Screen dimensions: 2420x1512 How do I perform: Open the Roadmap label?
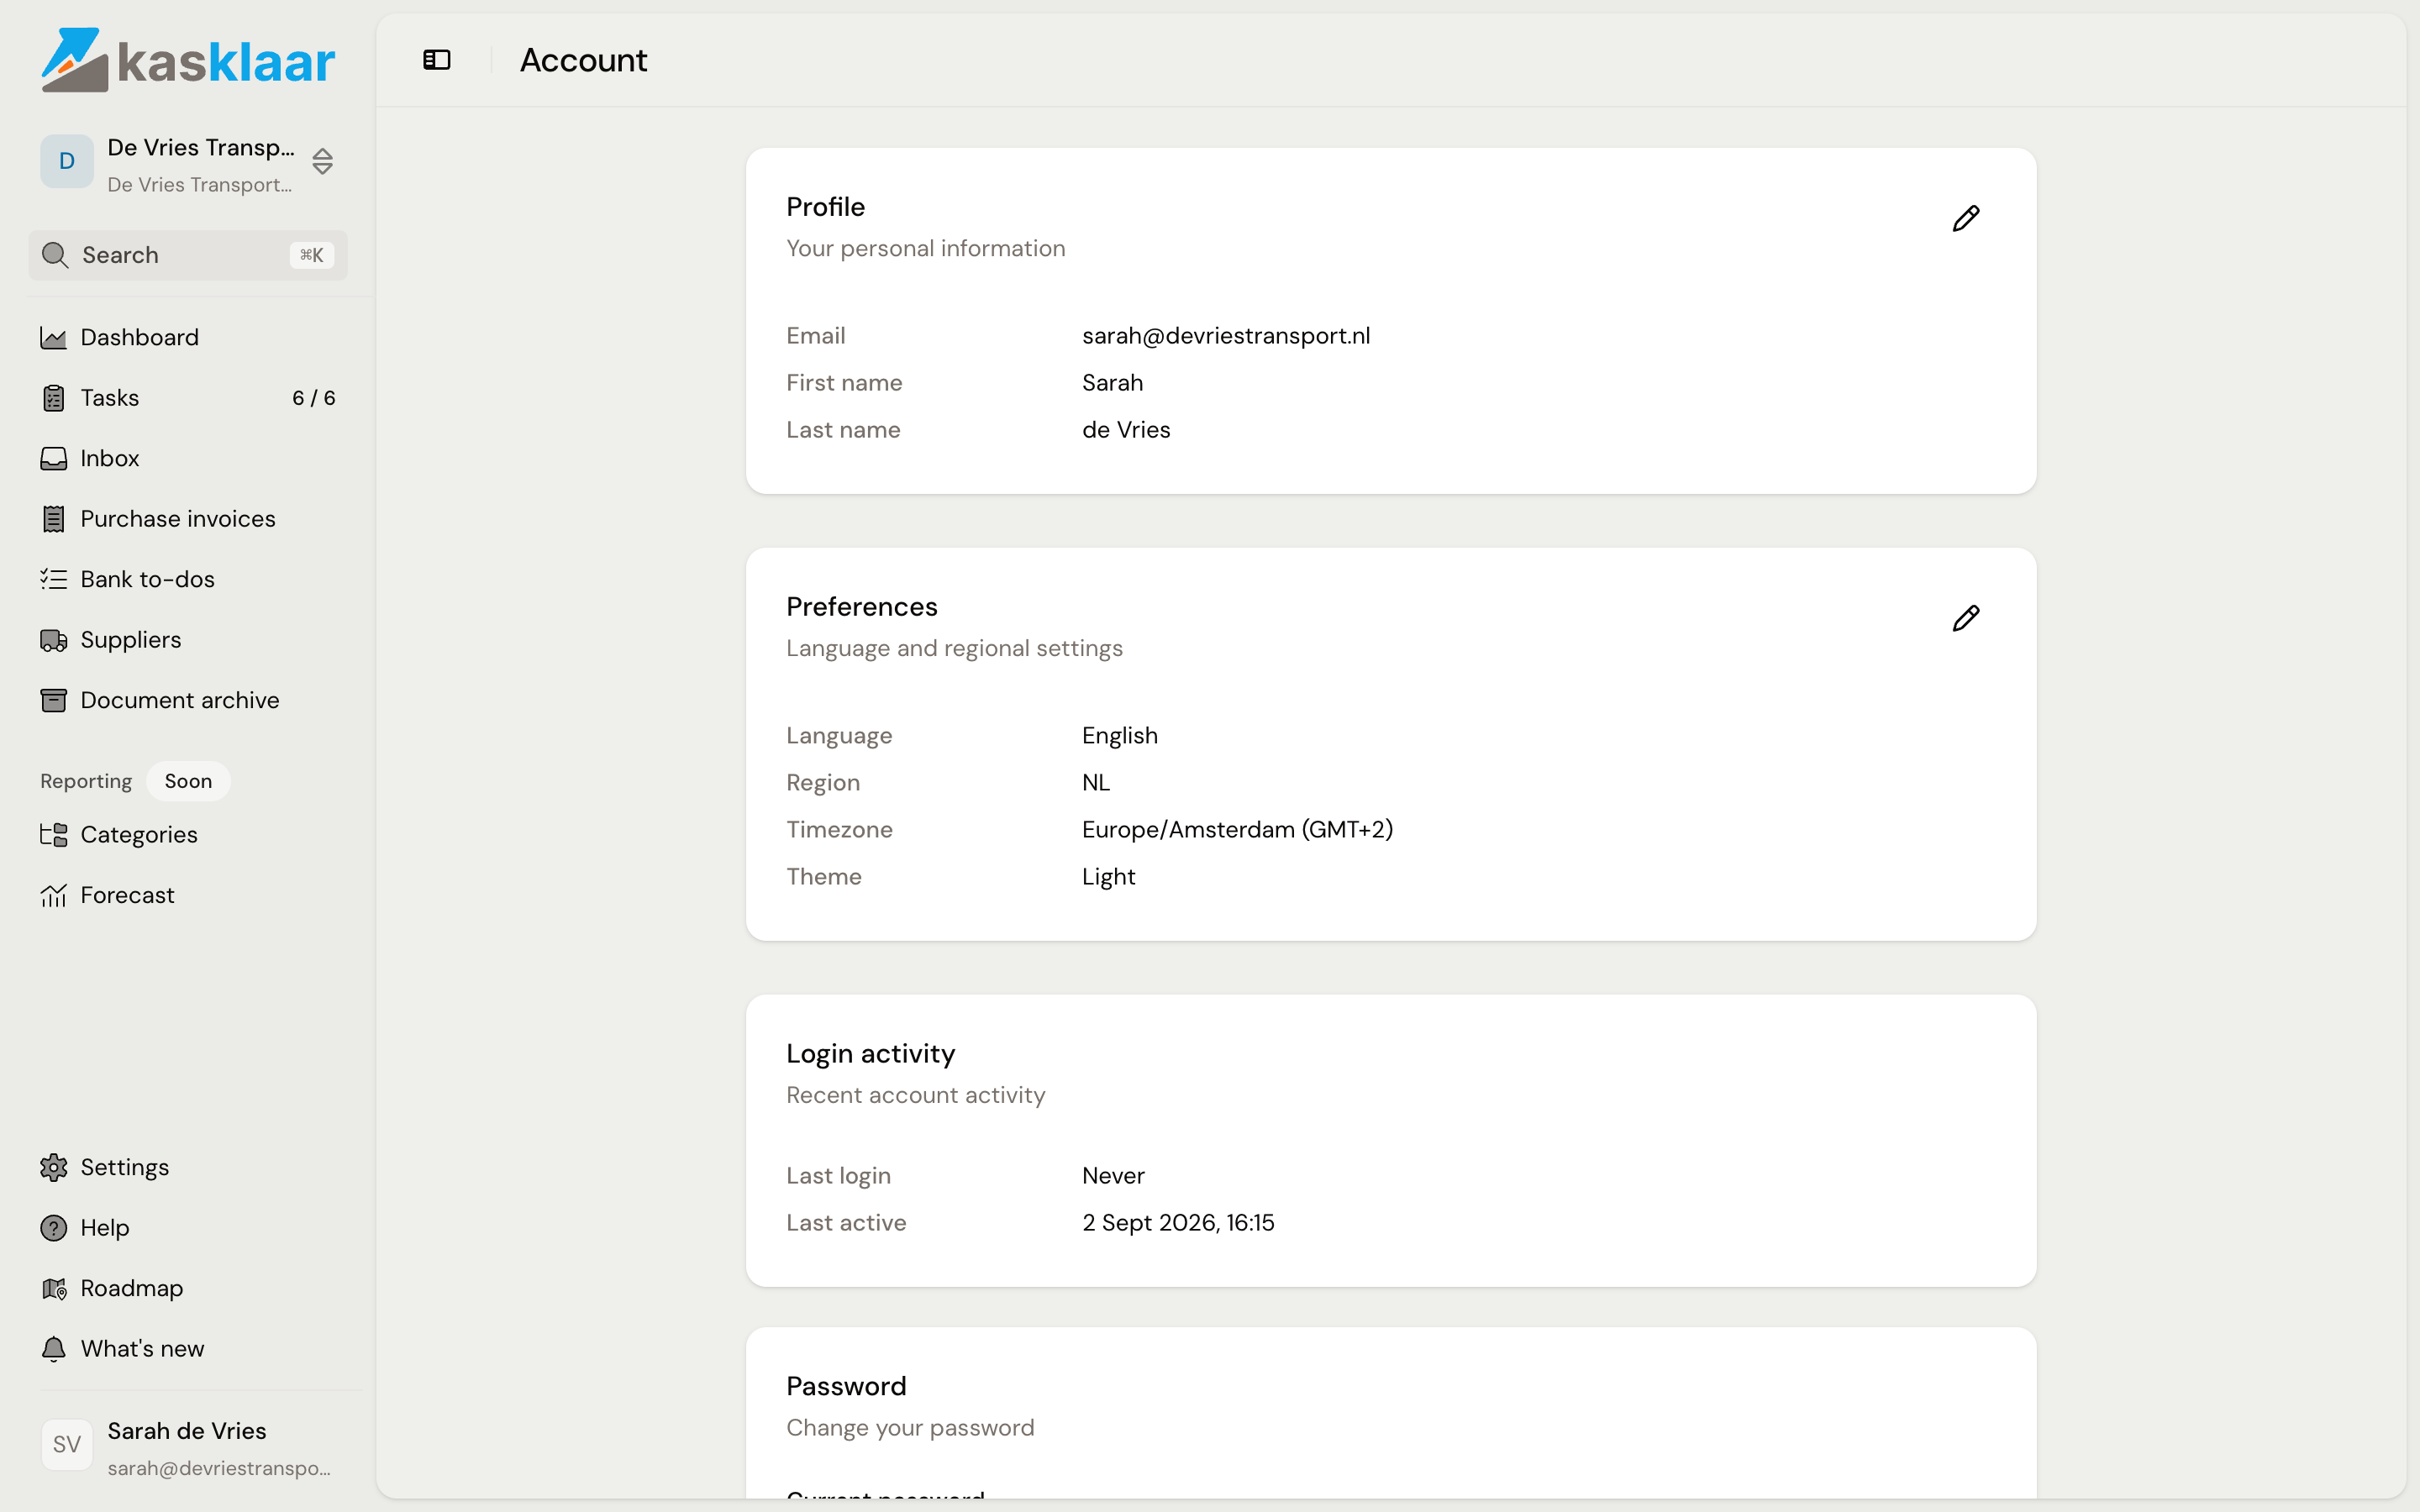click(132, 1288)
